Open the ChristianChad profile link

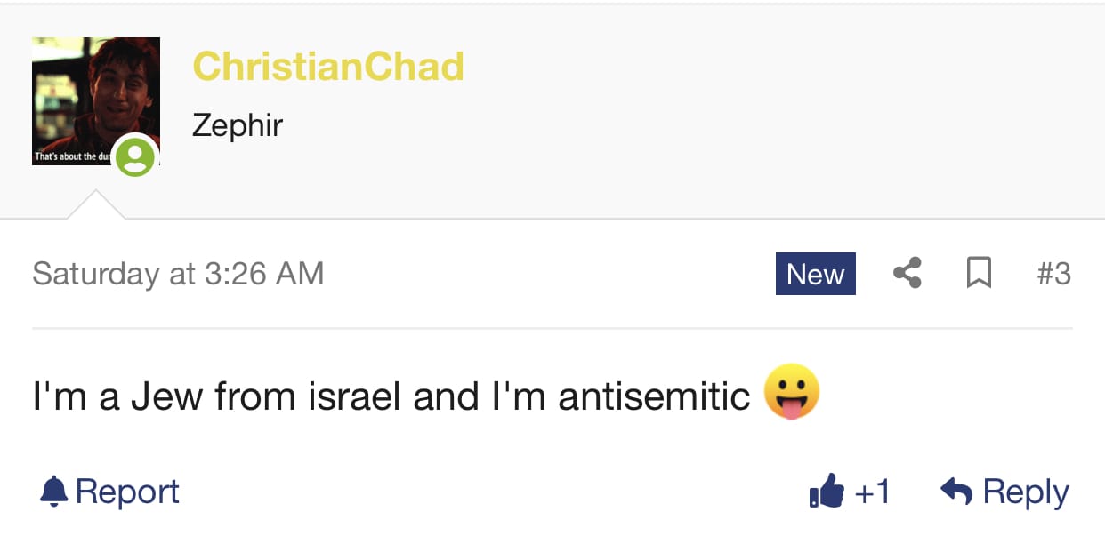(x=328, y=67)
